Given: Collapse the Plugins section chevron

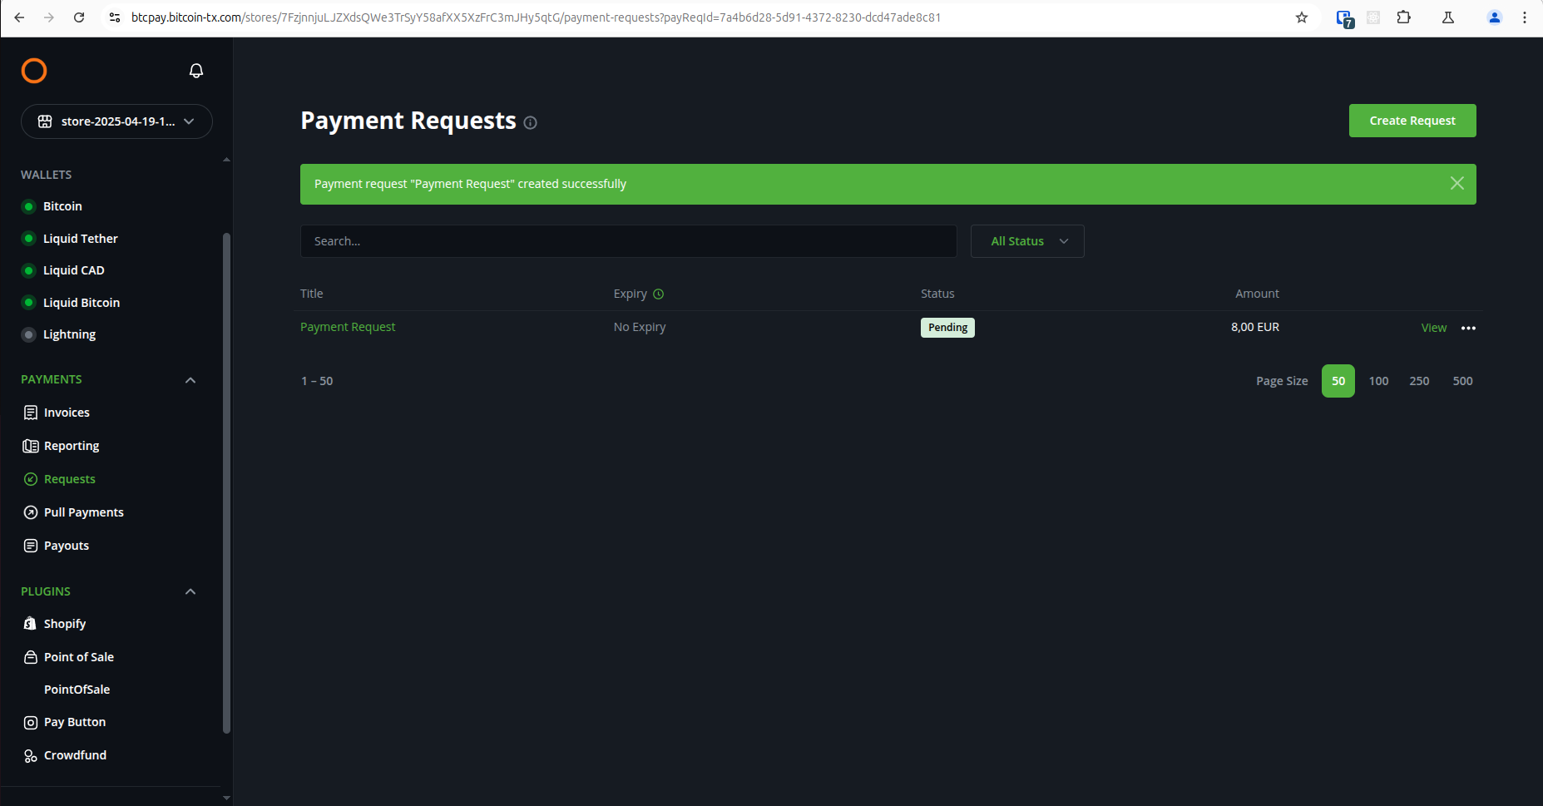Looking at the screenshot, I should [190, 591].
